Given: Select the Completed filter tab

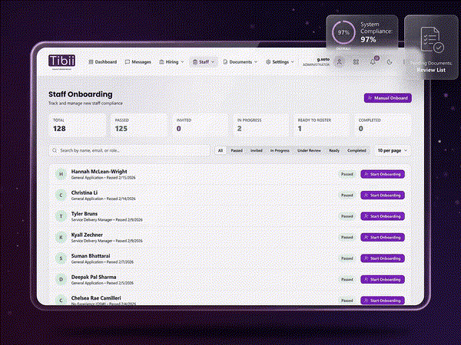Looking at the screenshot, I should (357, 150).
